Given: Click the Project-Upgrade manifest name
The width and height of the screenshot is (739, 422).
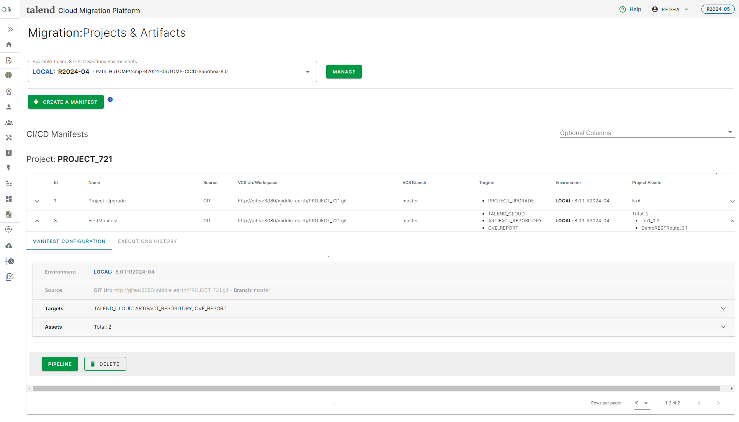Looking at the screenshot, I should (107, 201).
